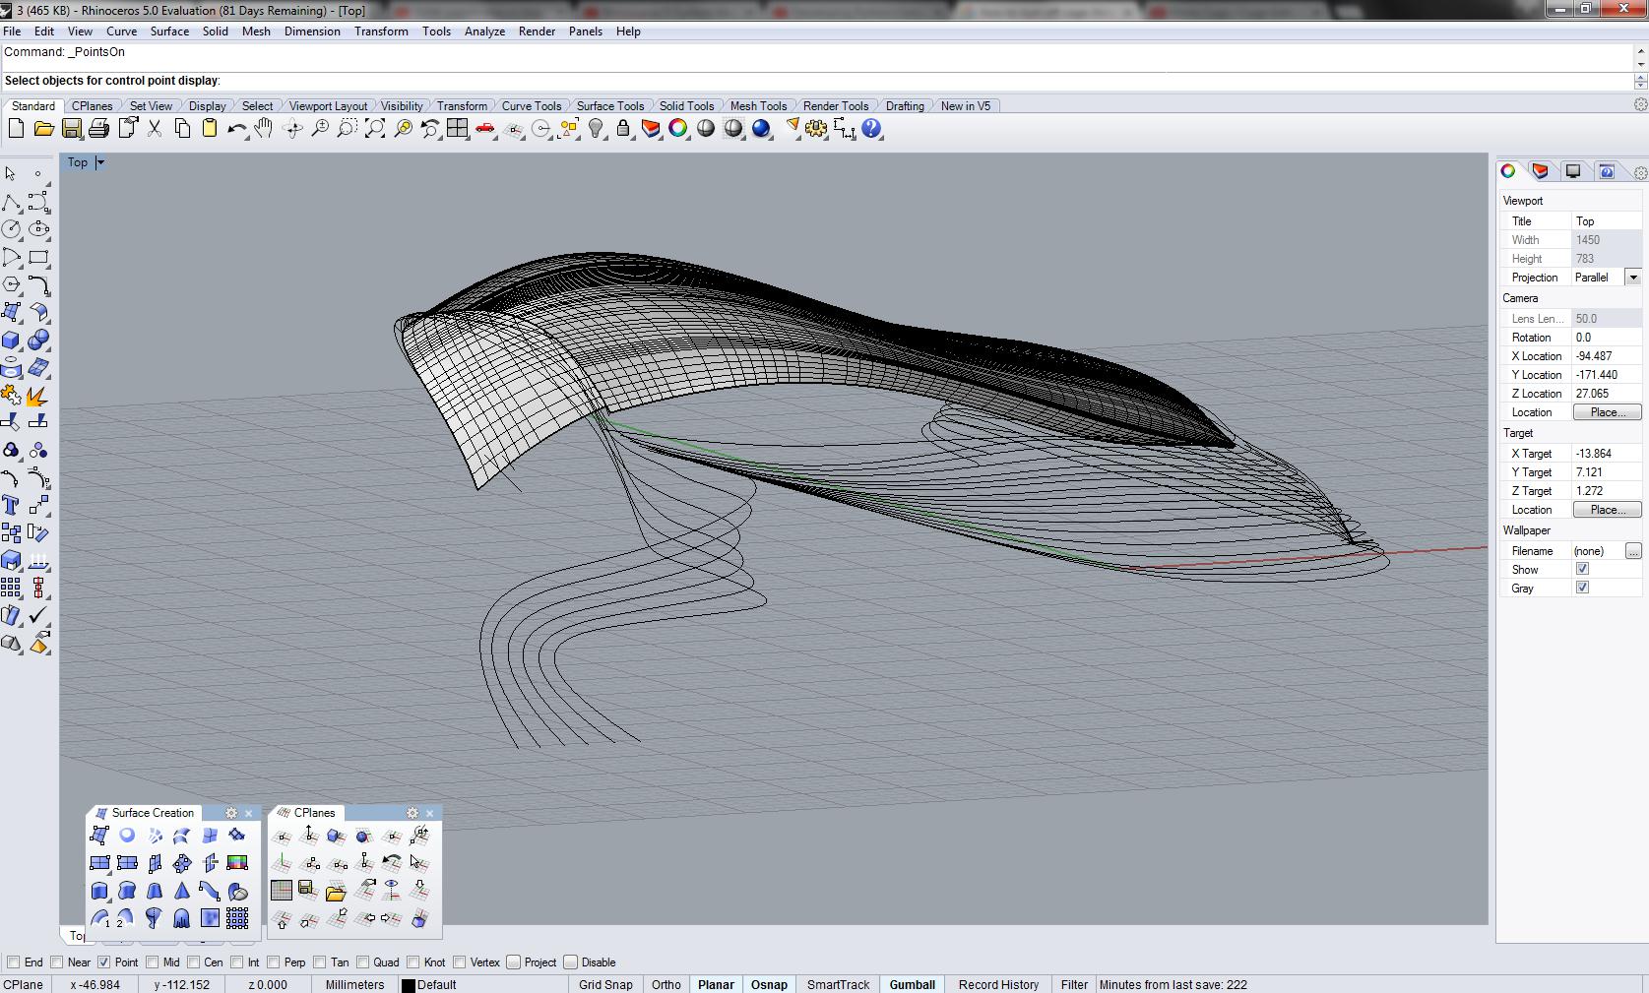Toggle the Wallpaper Show checkbox
1649x993 pixels.
(x=1582, y=569)
